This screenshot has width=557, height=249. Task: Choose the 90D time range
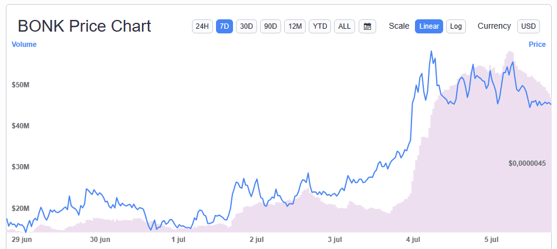coord(271,26)
